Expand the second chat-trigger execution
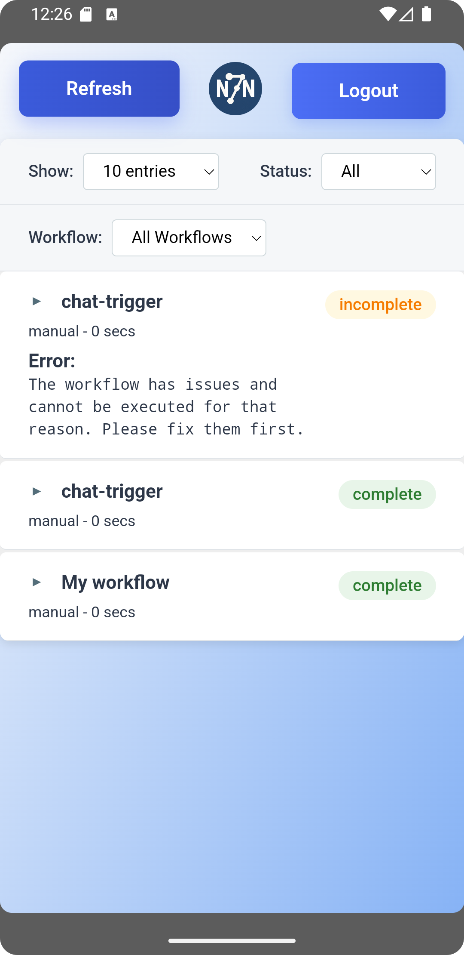The height and width of the screenshot is (955, 464). (37, 491)
